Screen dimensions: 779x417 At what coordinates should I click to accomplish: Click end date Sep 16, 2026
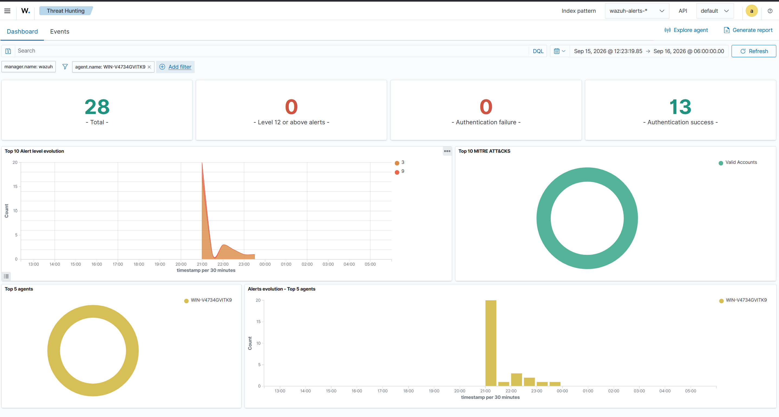(688, 51)
